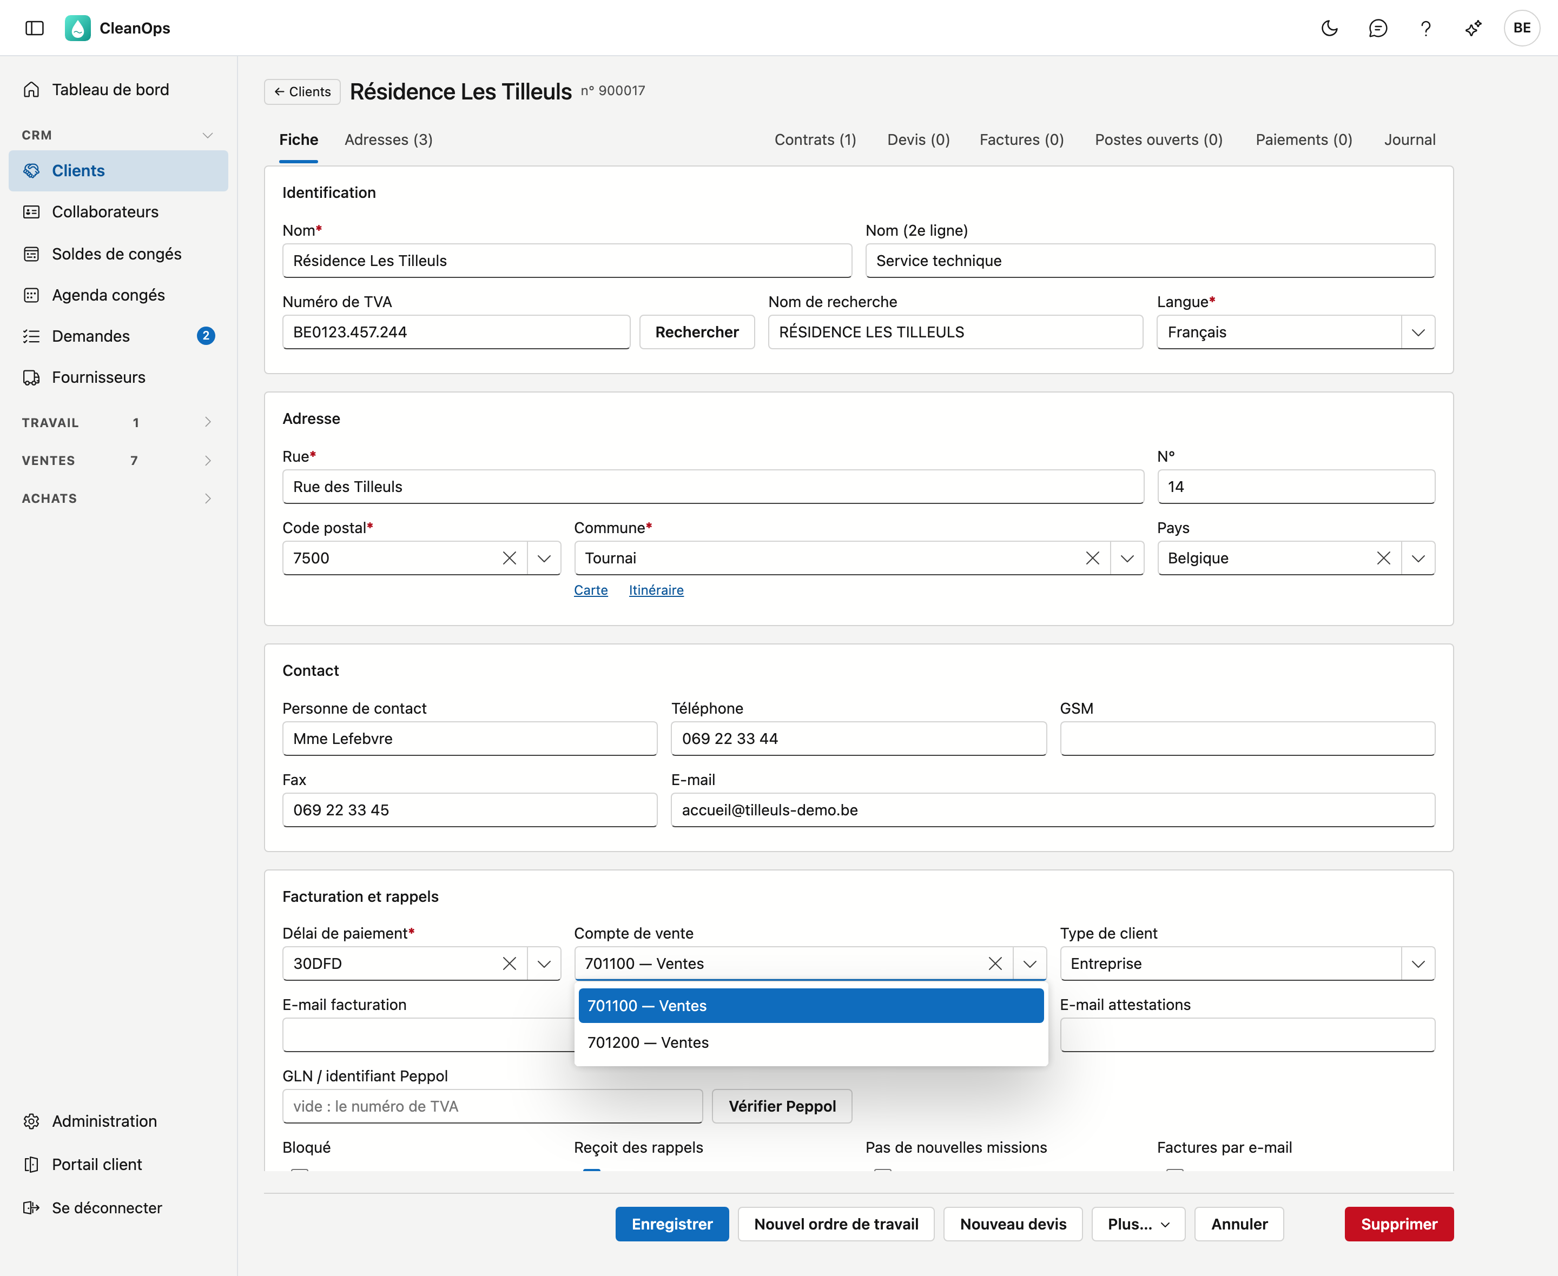Collapse the CRM sidebar section
1558x1276 pixels.
(x=118, y=135)
